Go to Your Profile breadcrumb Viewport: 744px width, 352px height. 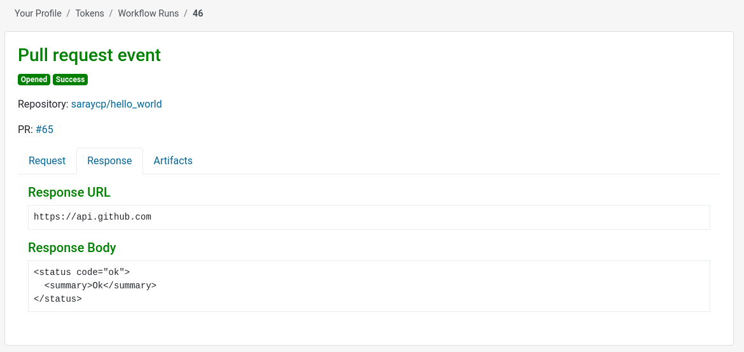pyautogui.click(x=38, y=13)
